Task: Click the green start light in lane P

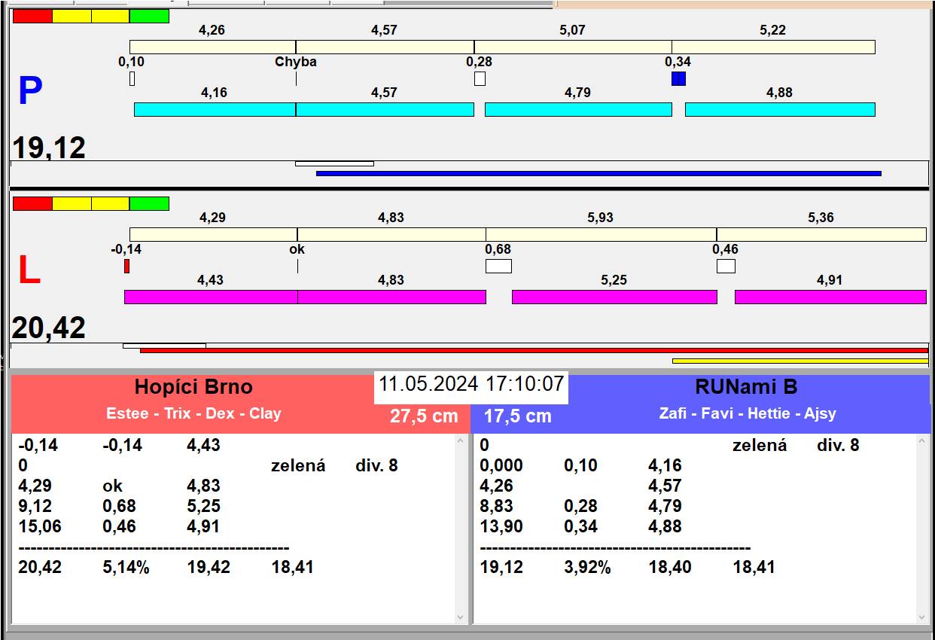Action: tap(149, 16)
